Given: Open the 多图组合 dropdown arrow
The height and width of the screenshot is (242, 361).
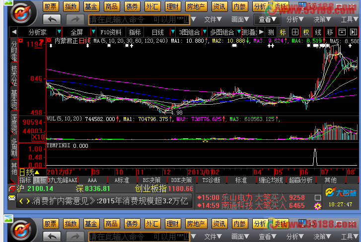Looking at the screenshot, I should click(239, 32).
